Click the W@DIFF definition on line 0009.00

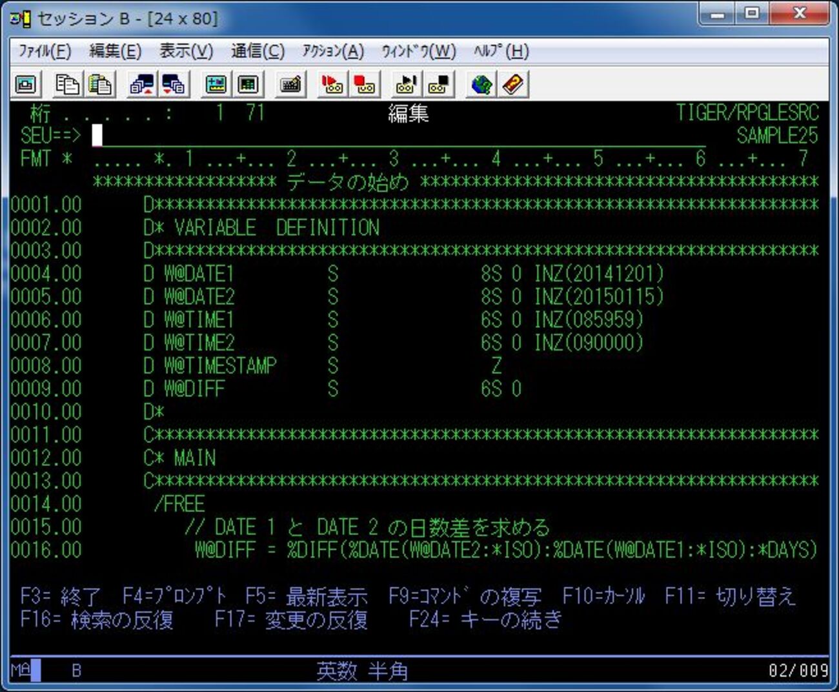click(x=194, y=389)
